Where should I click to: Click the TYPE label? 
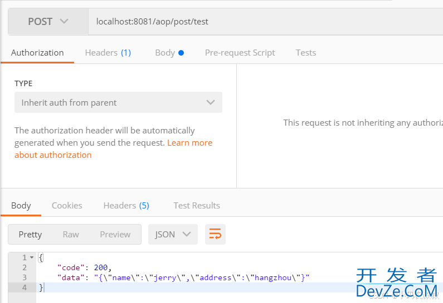(x=23, y=83)
